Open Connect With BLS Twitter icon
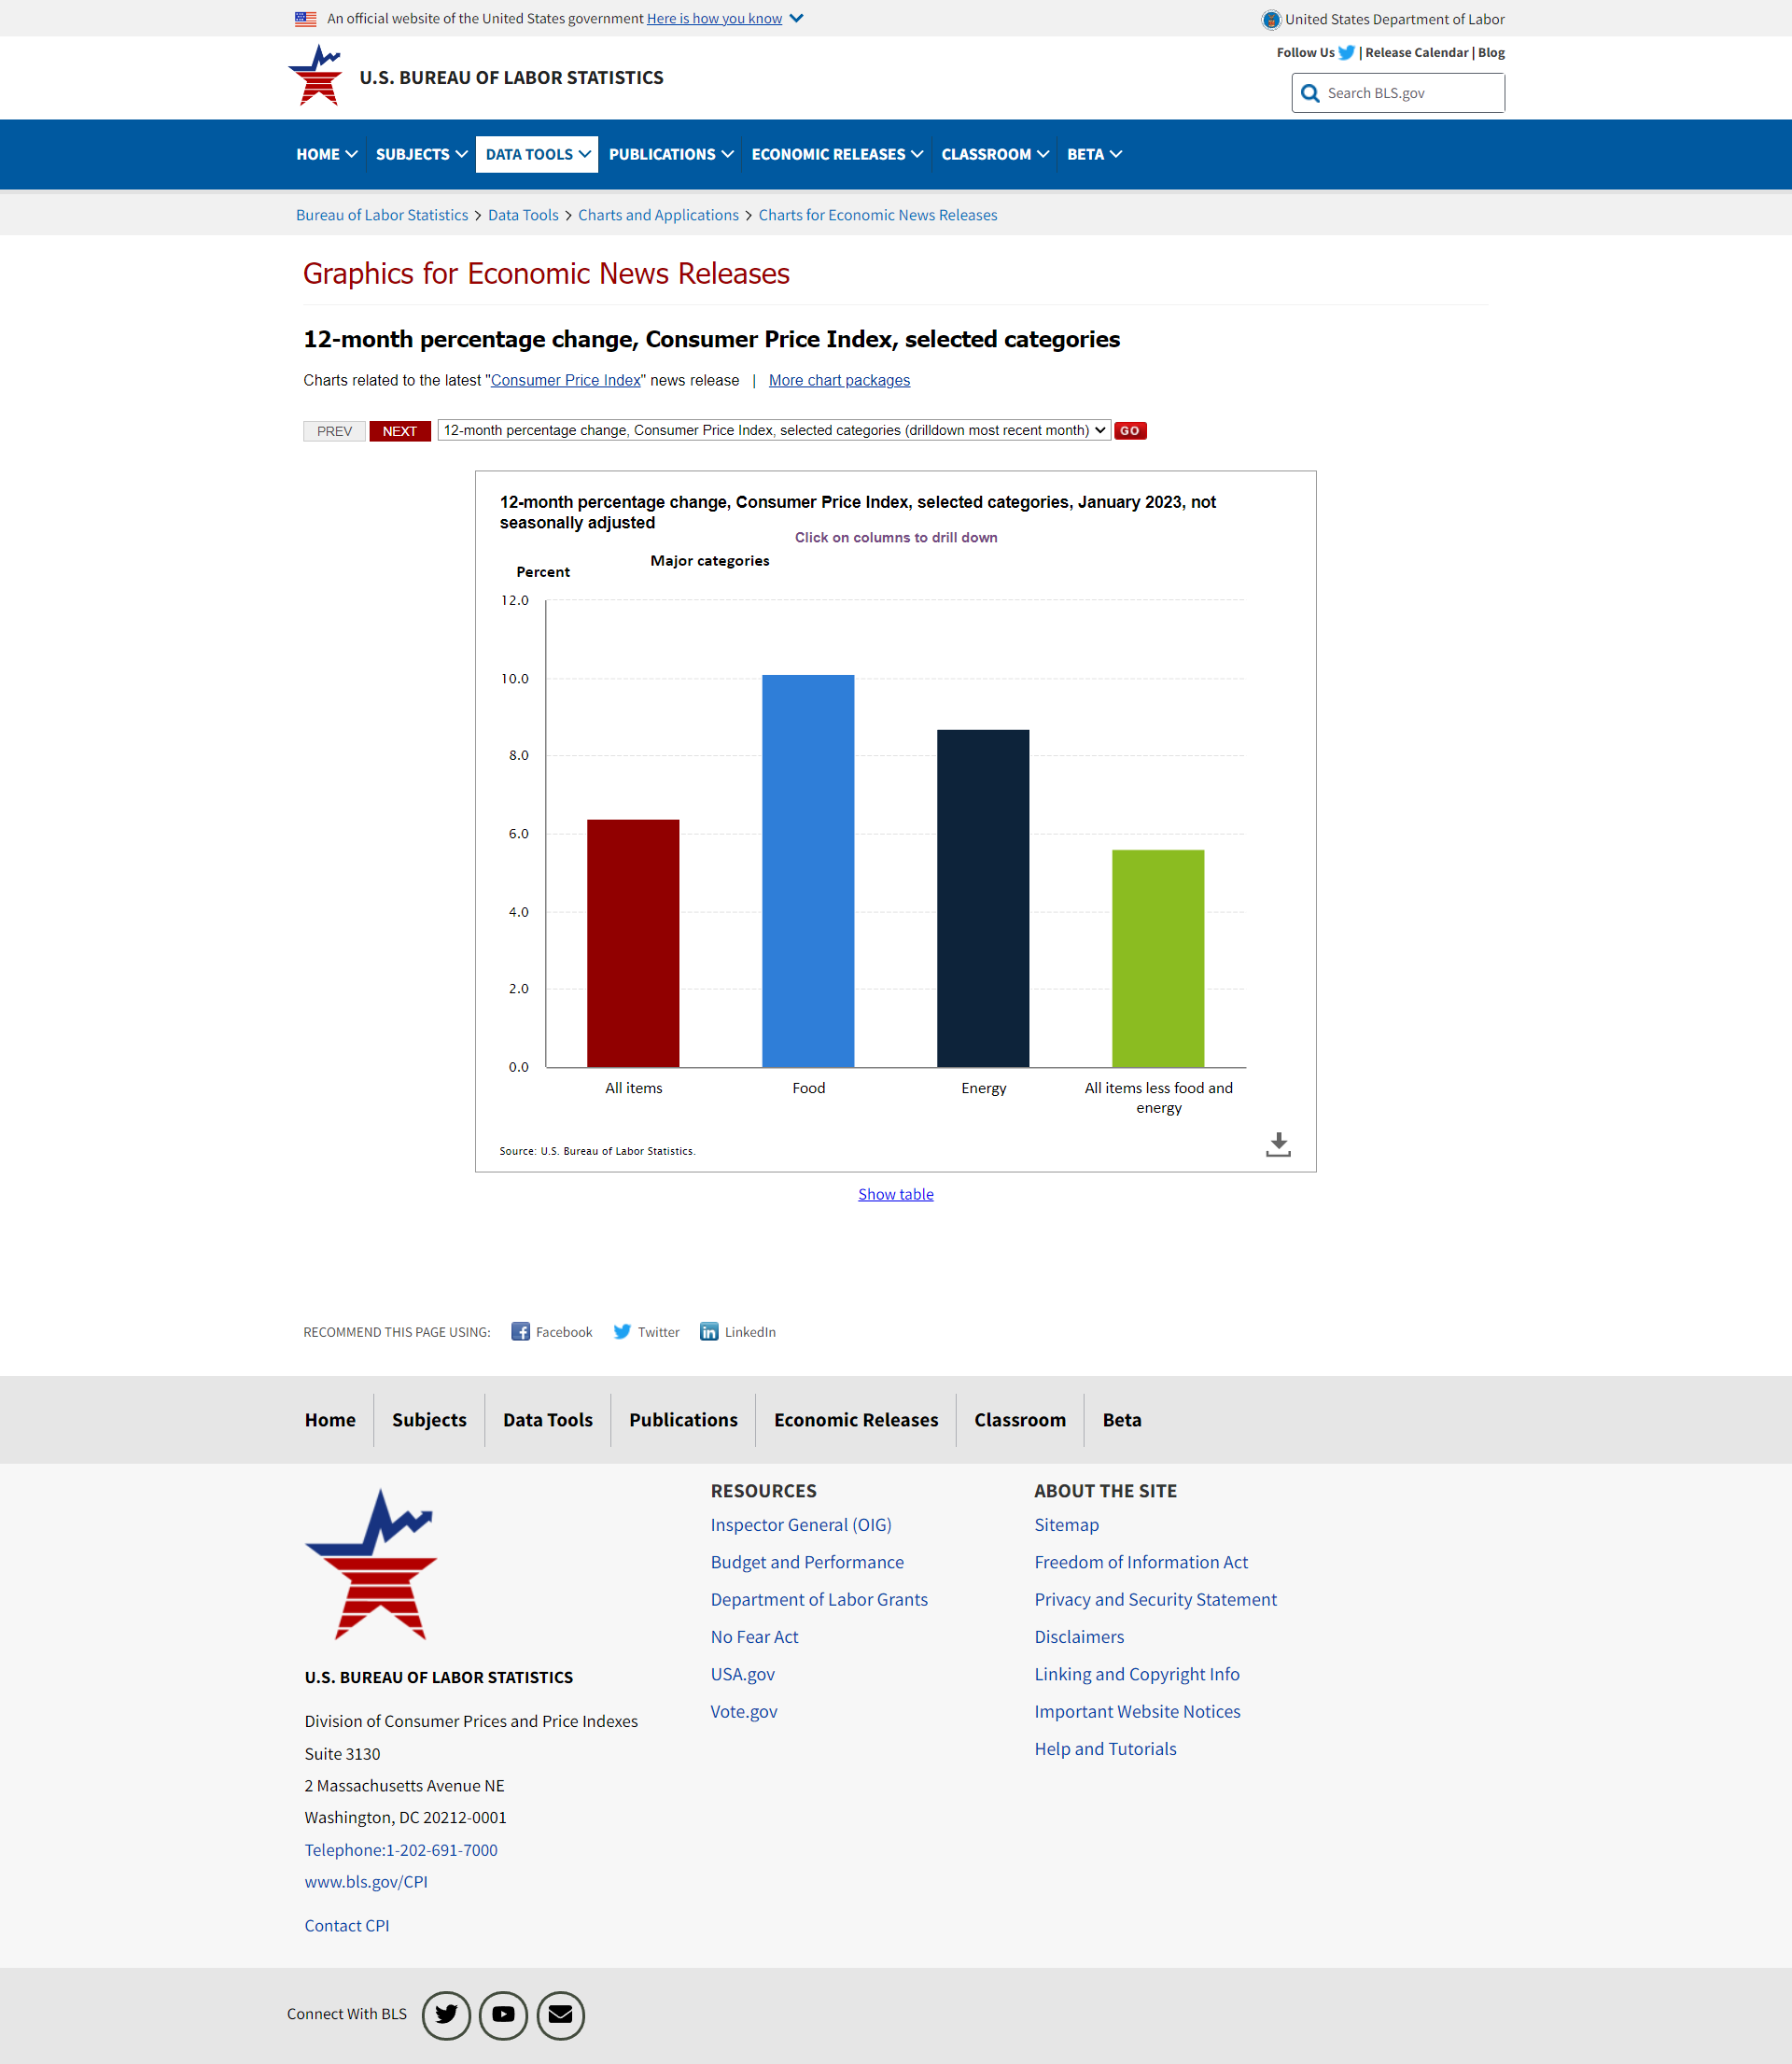 (x=446, y=2014)
